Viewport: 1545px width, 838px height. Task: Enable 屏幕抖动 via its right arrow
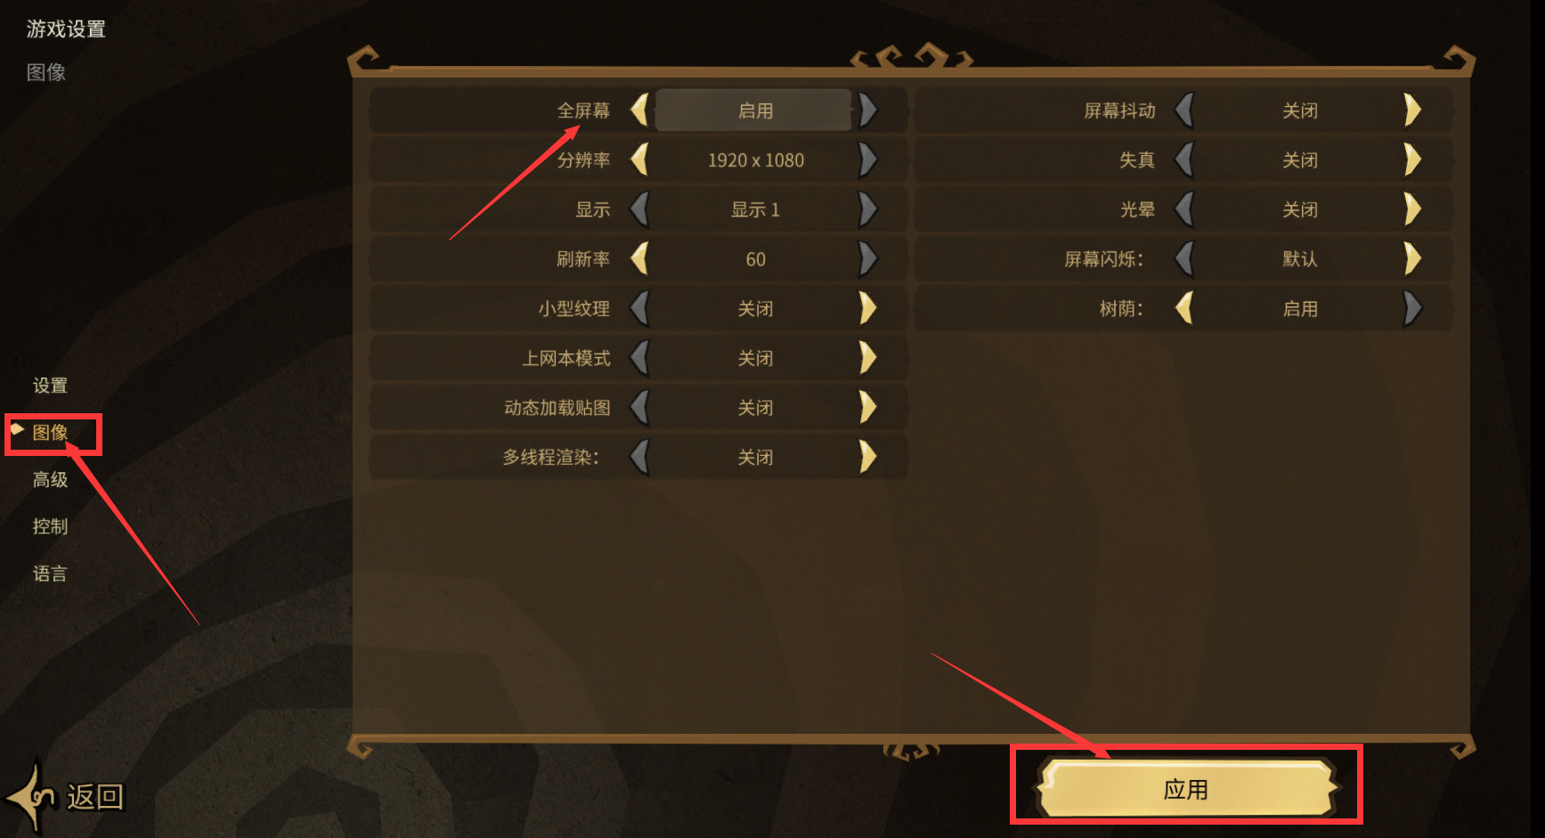coord(1412,110)
